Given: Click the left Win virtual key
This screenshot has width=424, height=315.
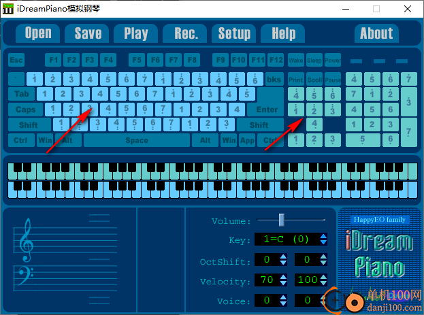Looking at the screenshot, I should [x=45, y=140].
